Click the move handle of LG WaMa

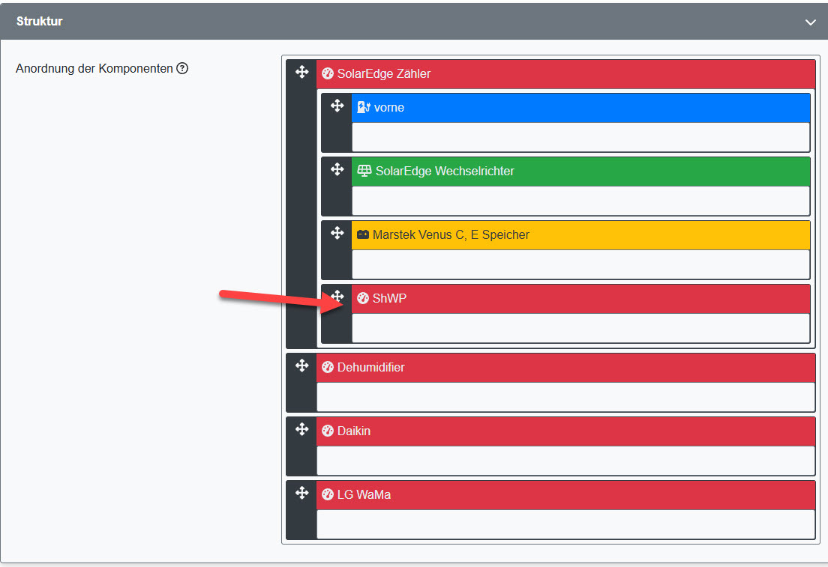coord(301,493)
